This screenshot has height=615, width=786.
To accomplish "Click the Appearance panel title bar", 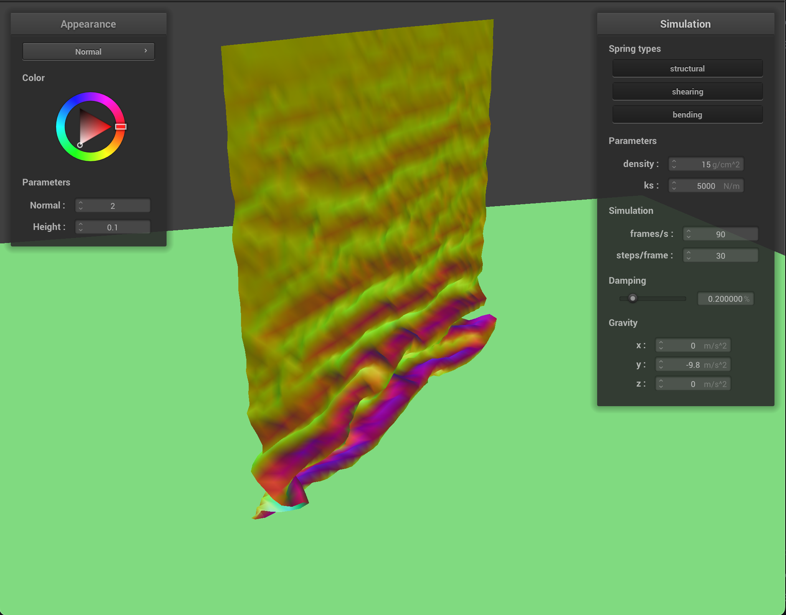I will click(88, 24).
